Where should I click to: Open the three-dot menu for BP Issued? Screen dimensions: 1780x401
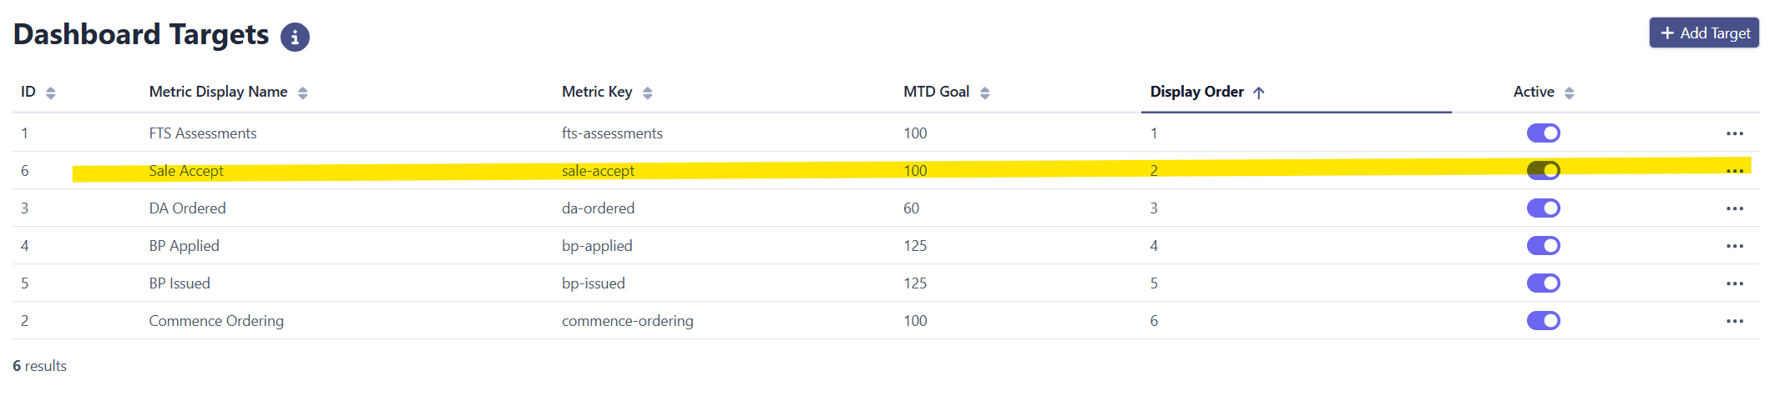pyautogui.click(x=1734, y=283)
